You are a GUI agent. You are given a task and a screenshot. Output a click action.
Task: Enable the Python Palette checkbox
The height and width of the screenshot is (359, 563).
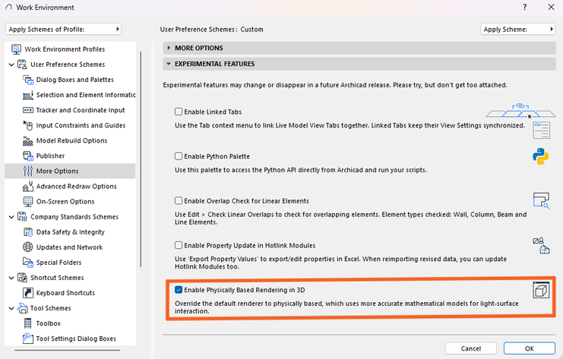point(179,156)
